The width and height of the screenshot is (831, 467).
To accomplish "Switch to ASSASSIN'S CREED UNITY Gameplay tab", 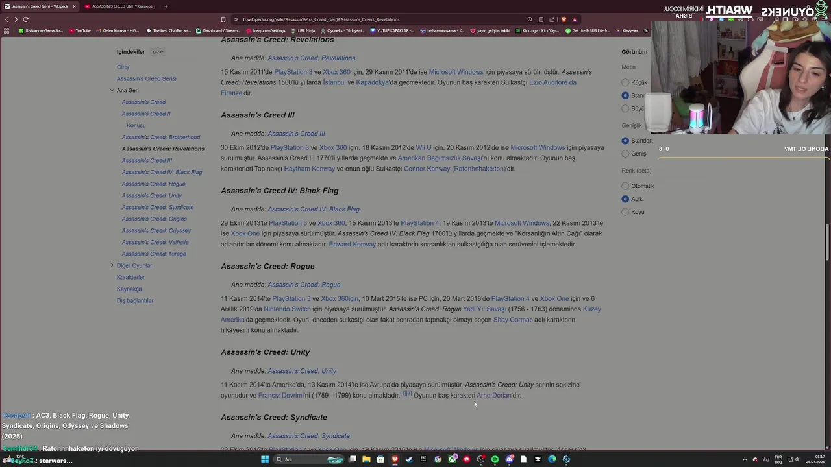I will point(122,6).
